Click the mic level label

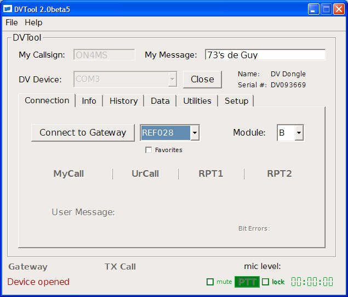pyautogui.click(x=263, y=266)
